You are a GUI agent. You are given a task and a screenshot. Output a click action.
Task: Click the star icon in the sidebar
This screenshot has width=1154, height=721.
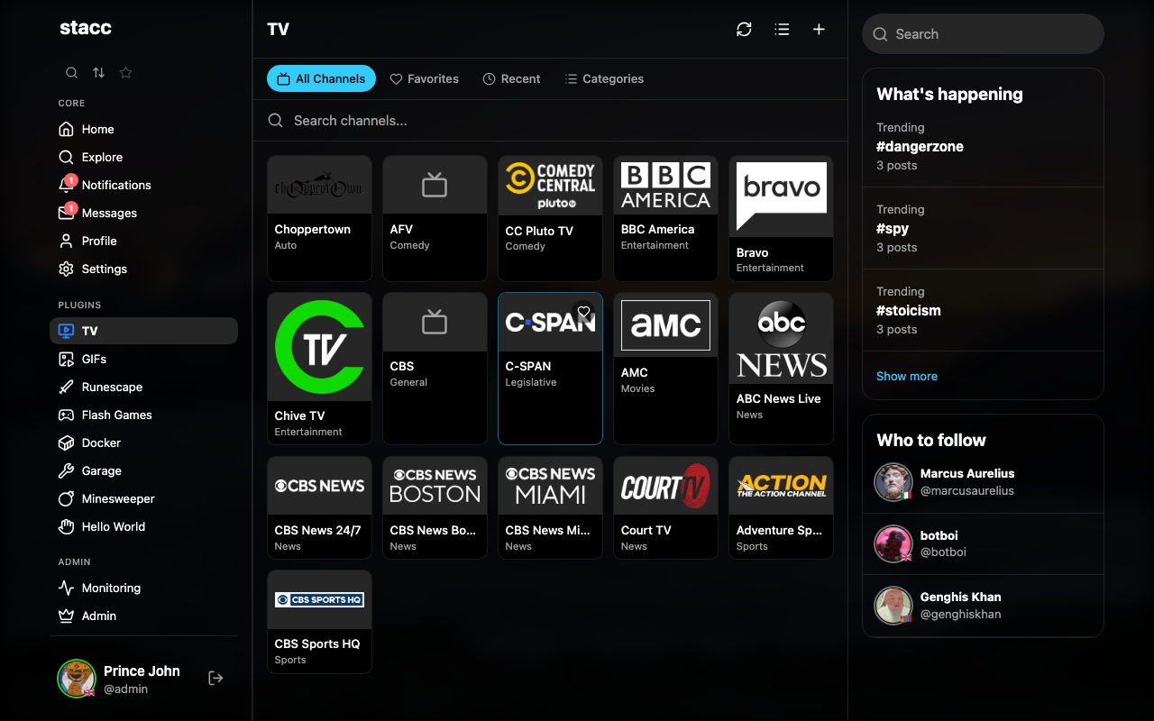(125, 72)
